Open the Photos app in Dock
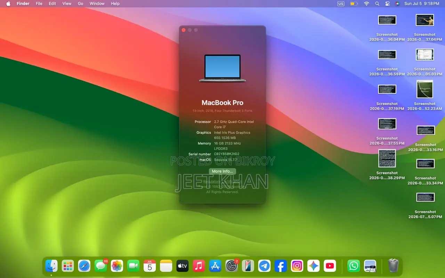The width and height of the screenshot is (445, 278). click(x=117, y=266)
